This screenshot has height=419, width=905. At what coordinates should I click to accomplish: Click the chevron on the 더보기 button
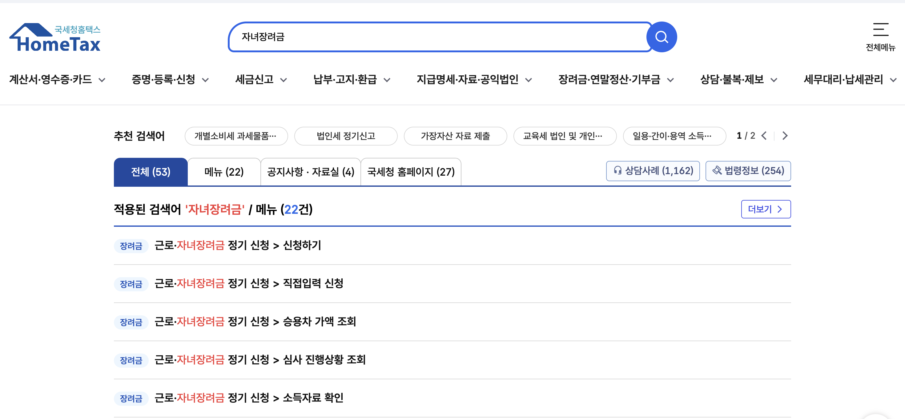pyautogui.click(x=780, y=209)
